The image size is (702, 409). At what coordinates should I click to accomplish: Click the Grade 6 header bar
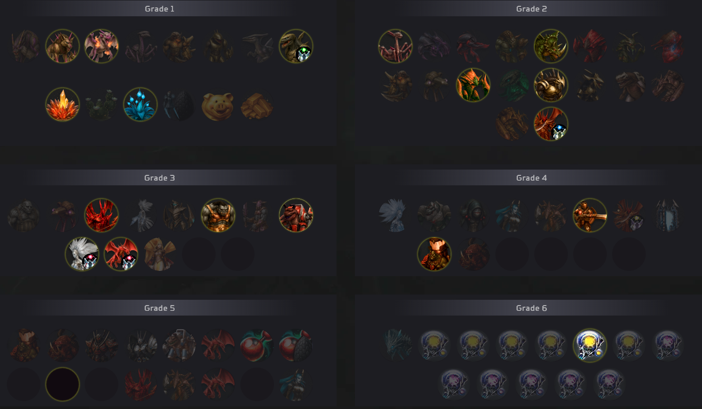point(532,308)
